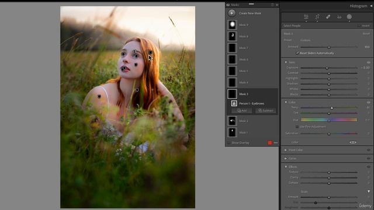Click the Person 1 - Eyebrows label

(x=252, y=104)
